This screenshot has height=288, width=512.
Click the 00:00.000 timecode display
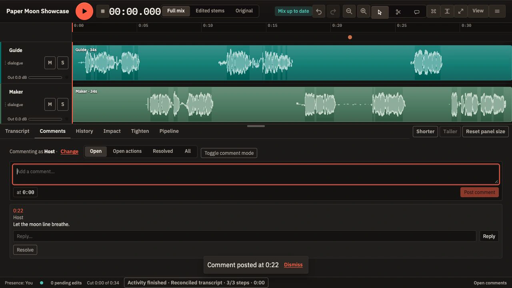coord(135,12)
